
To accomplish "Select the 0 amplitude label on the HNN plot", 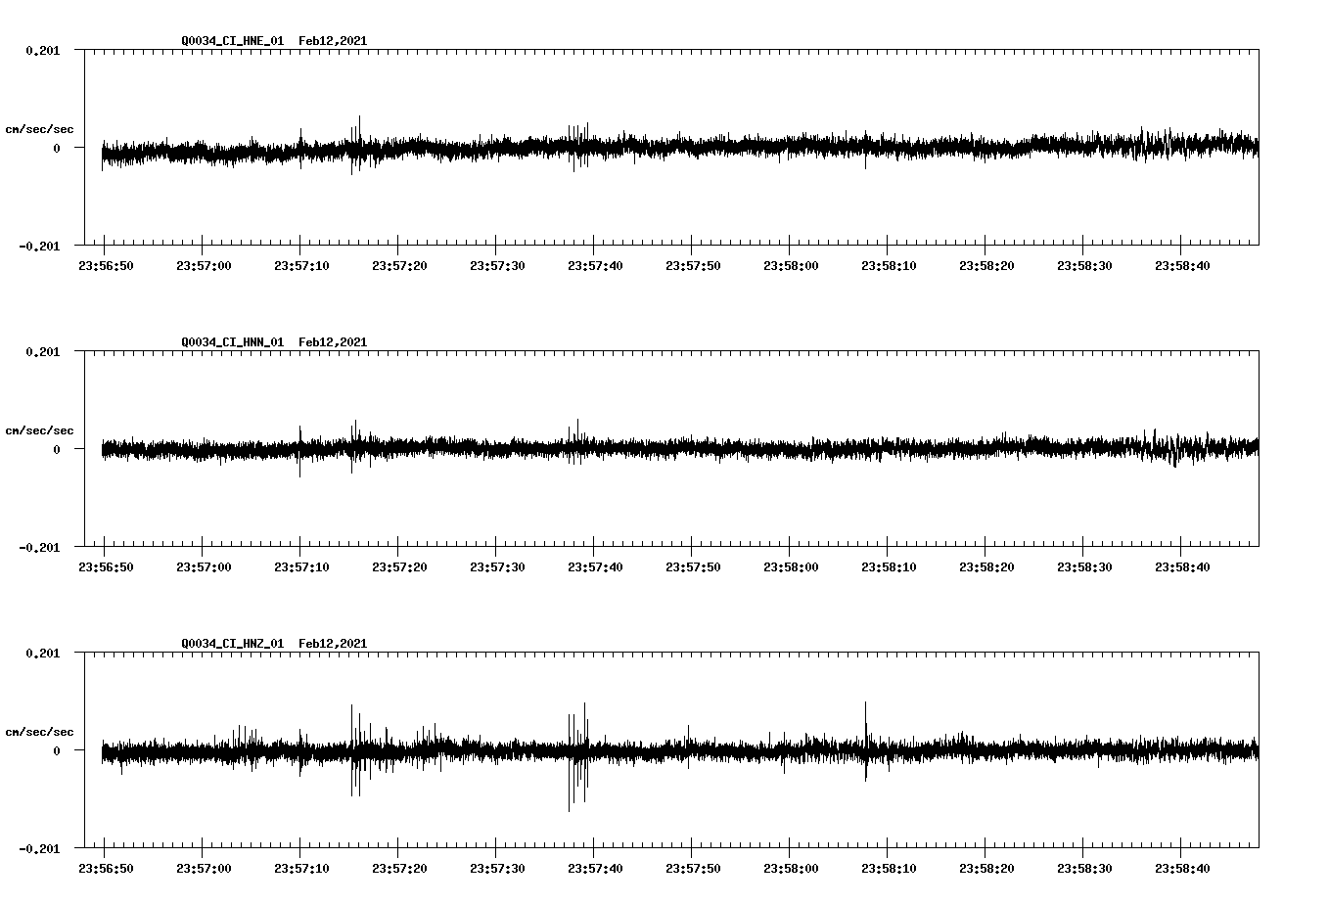I will tap(57, 450).
